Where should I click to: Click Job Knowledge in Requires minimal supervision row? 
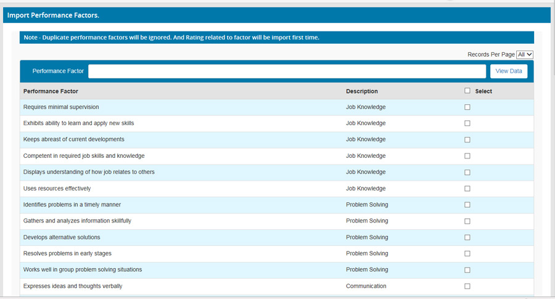[x=366, y=107]
